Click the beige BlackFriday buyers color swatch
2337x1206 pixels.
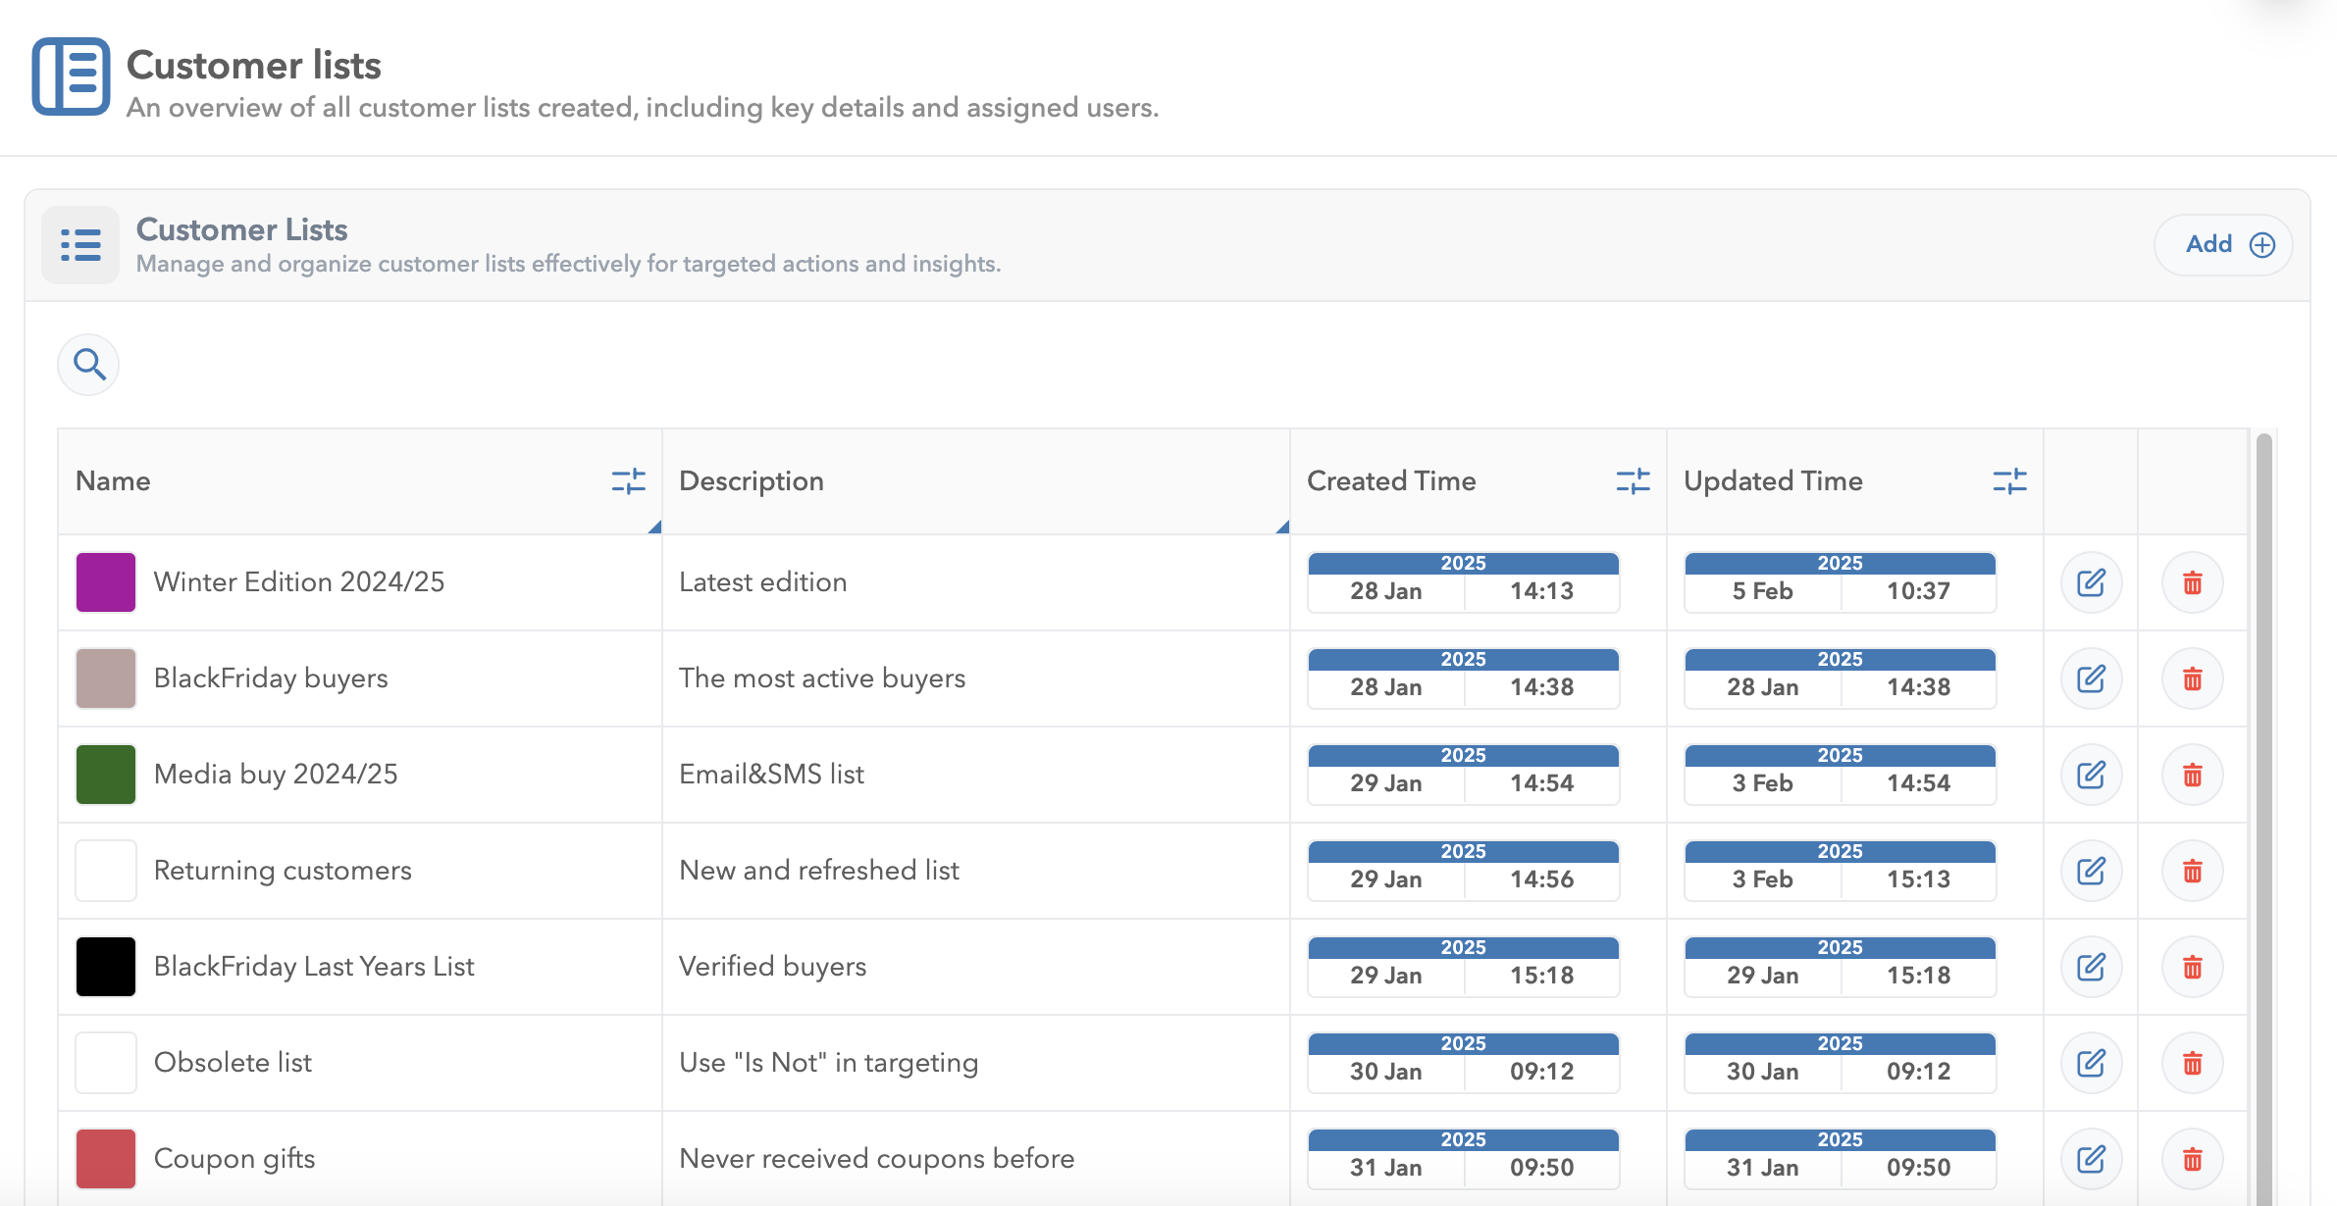pos(106,678)
